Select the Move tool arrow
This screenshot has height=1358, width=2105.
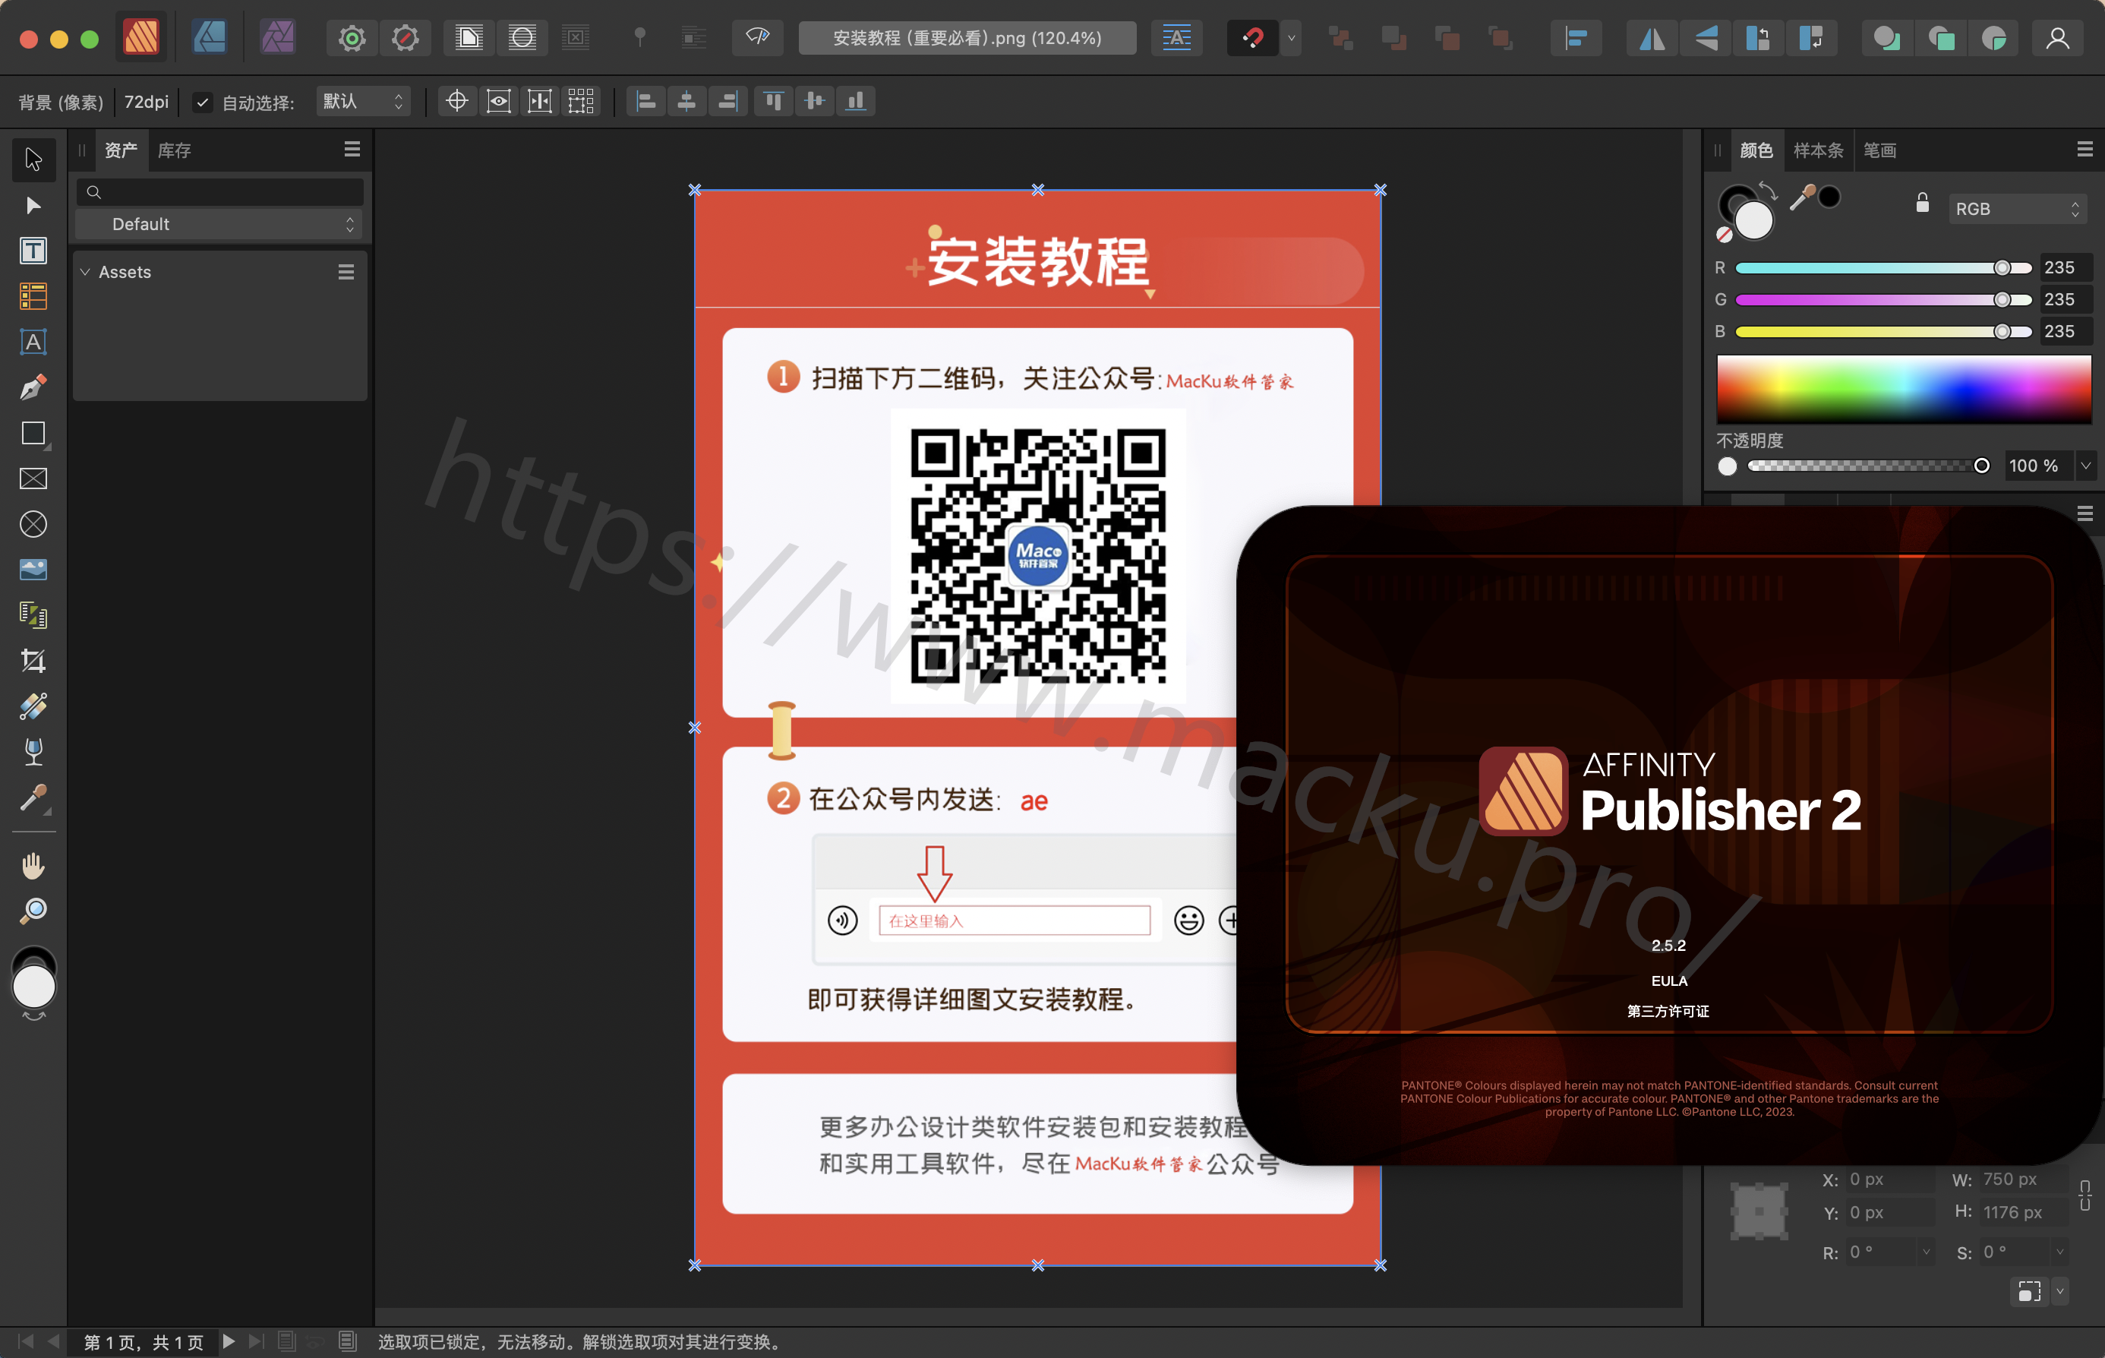coord(33,159)
